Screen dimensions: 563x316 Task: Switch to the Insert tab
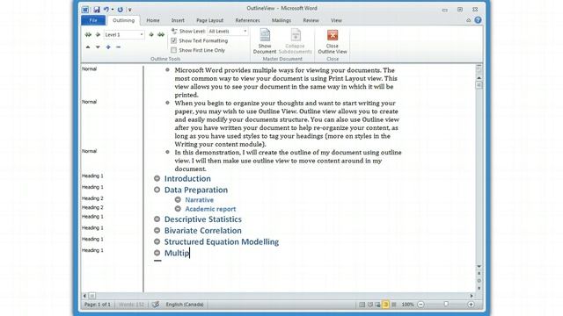[178, 20]
